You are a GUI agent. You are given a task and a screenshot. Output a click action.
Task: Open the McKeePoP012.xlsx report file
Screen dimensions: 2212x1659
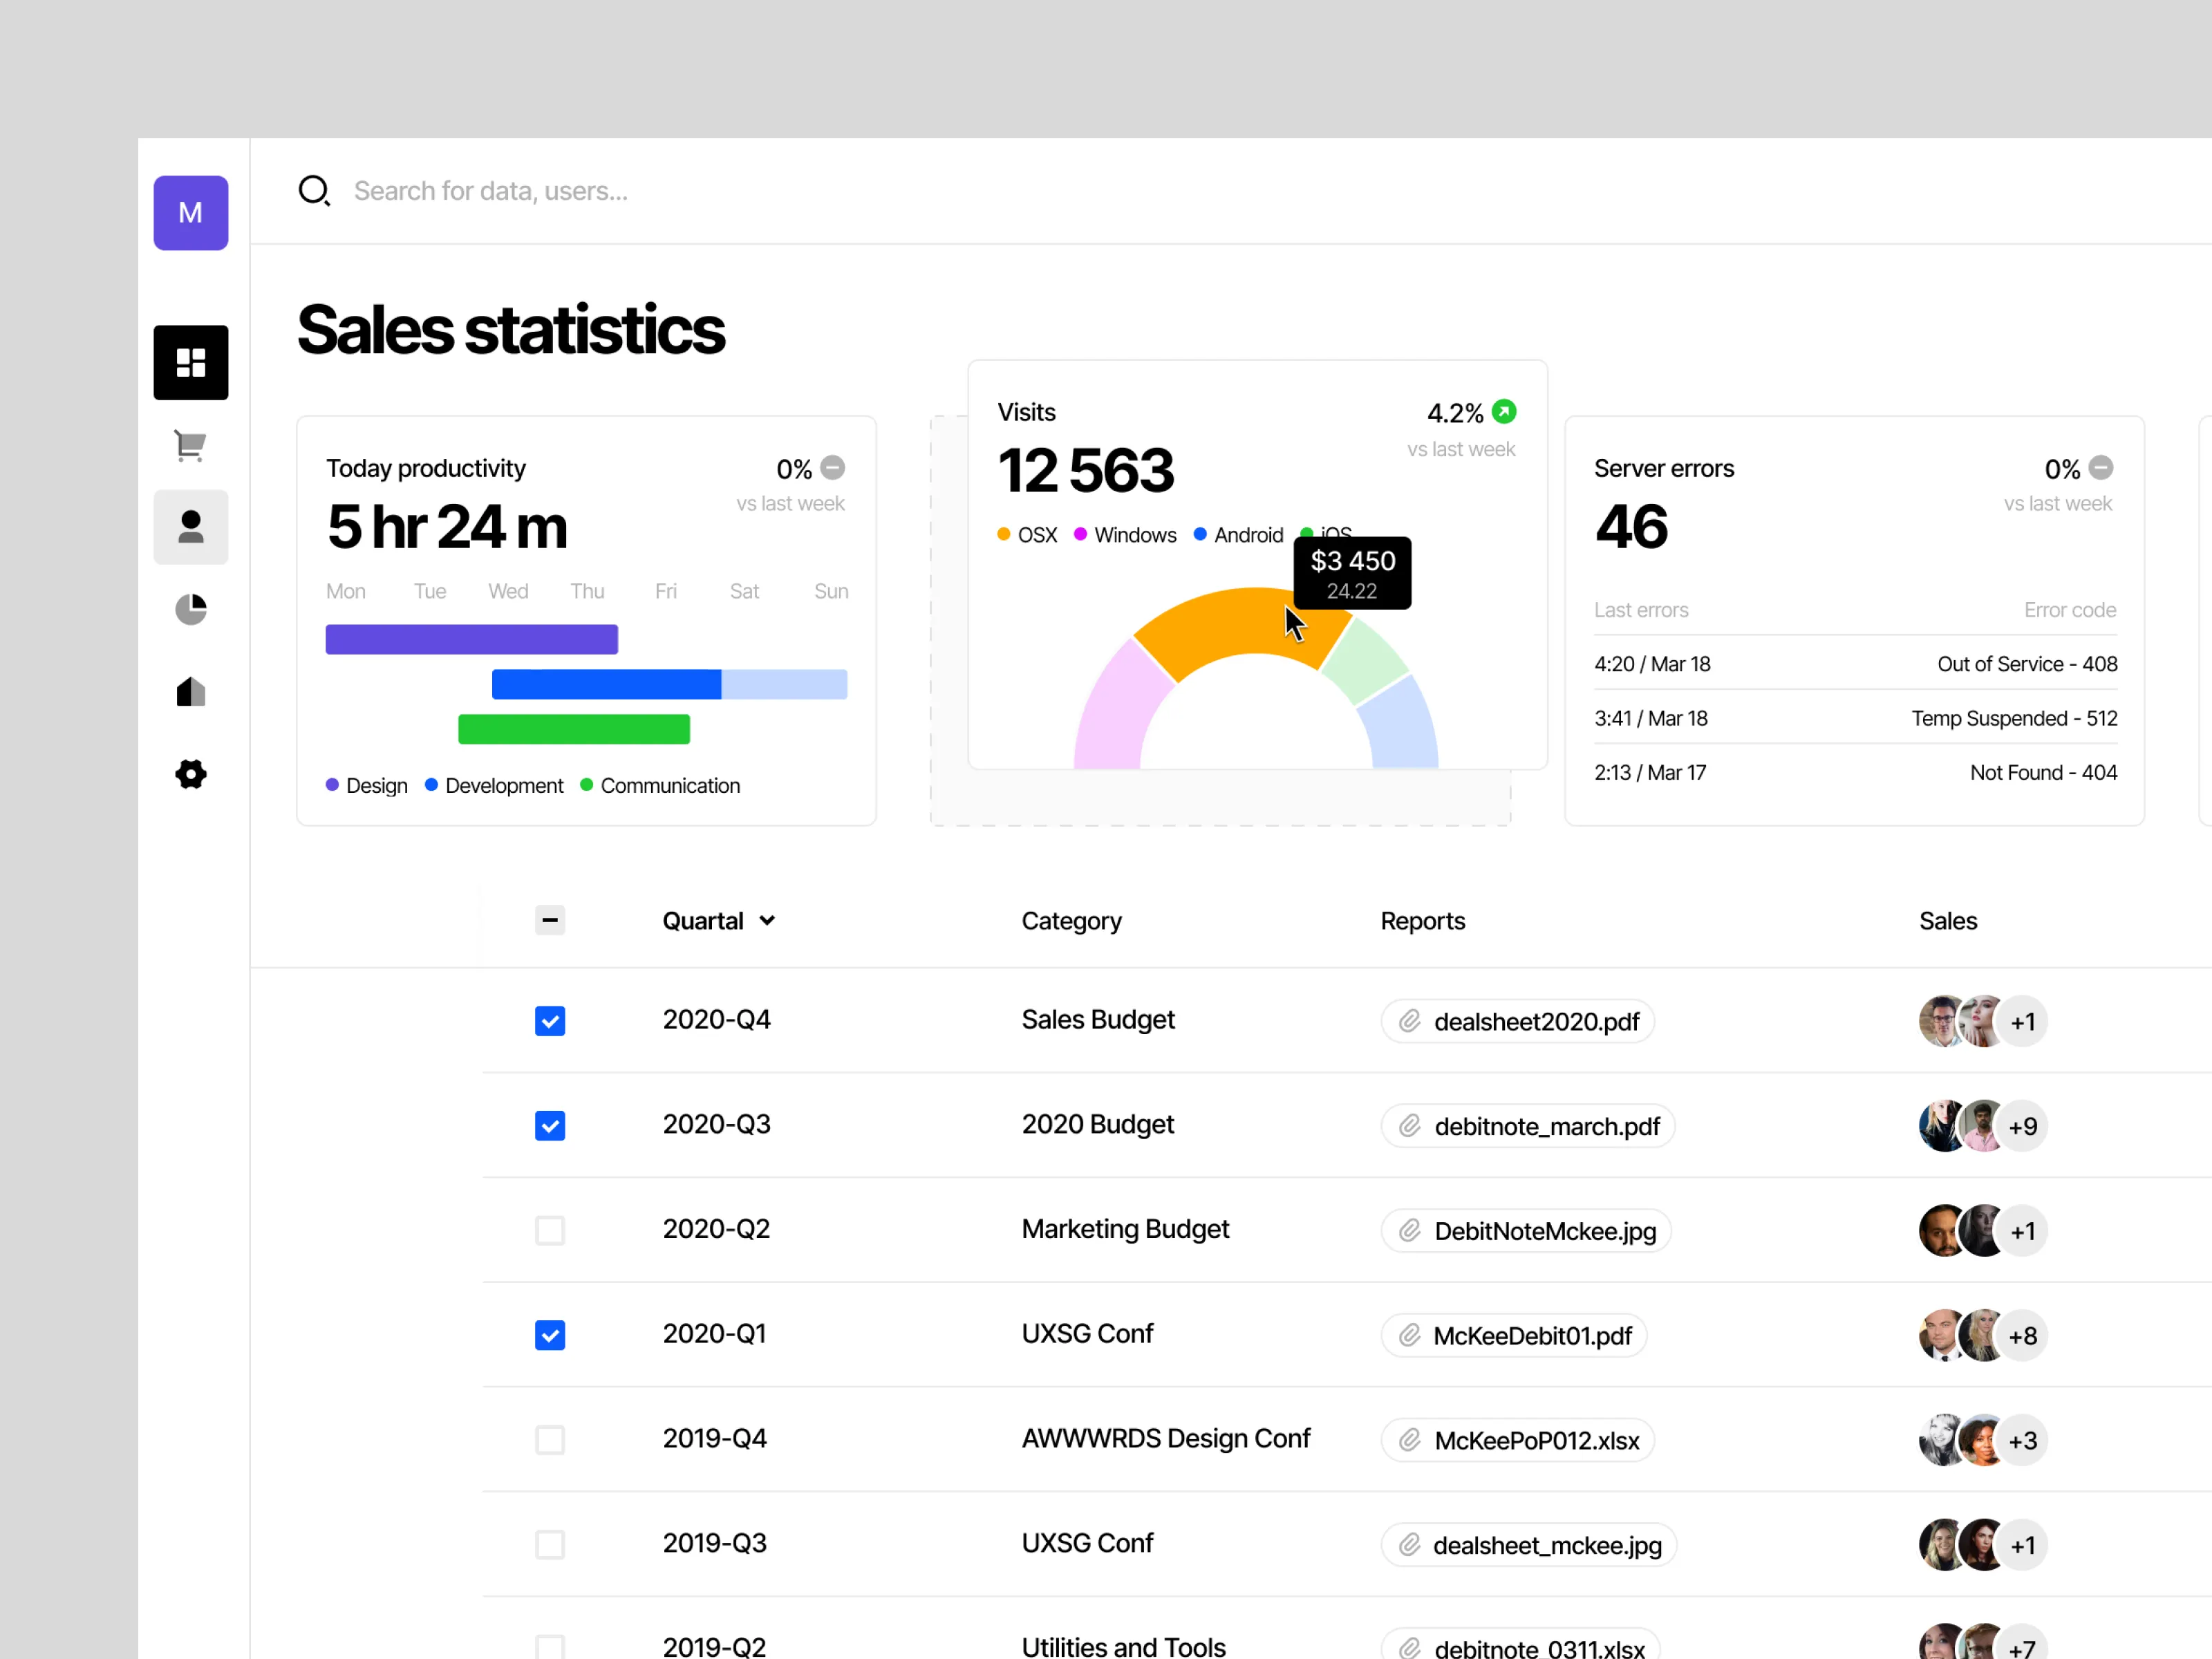coord(1517,1440)
